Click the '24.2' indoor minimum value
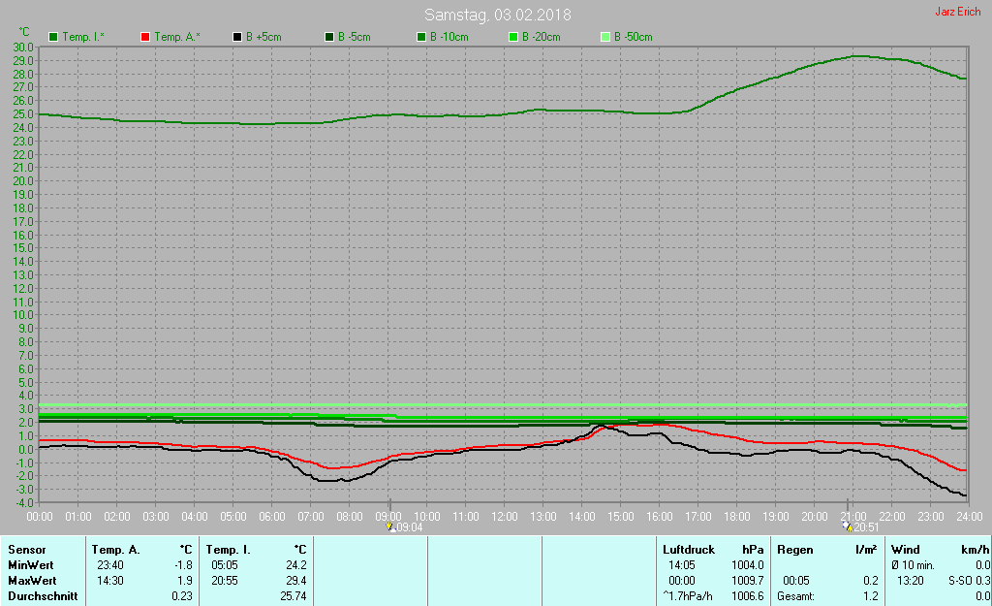Image resolution: width=992 pixels, height=606 pixels. point(296,565)
